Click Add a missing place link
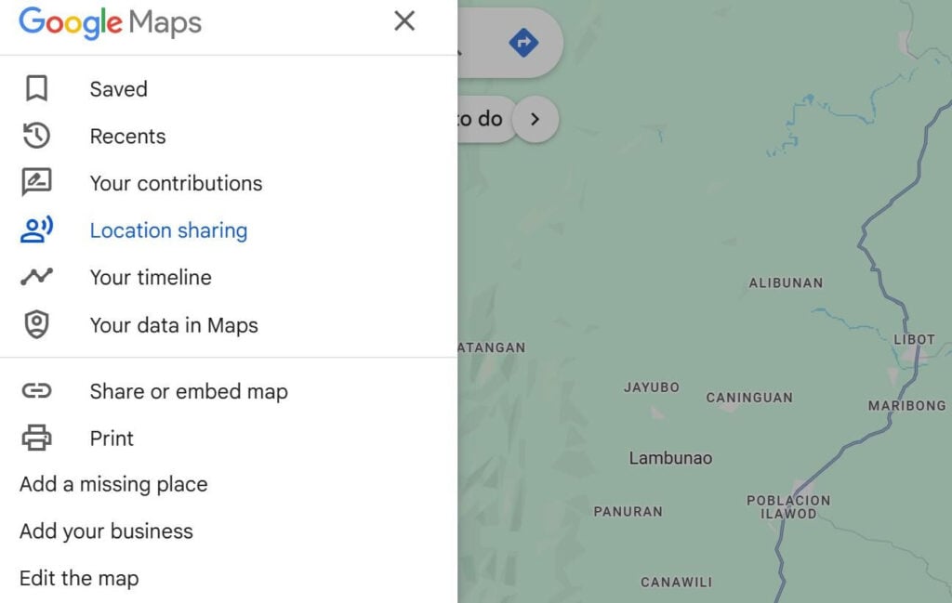The image size is (952, 603). click(113, 484)
